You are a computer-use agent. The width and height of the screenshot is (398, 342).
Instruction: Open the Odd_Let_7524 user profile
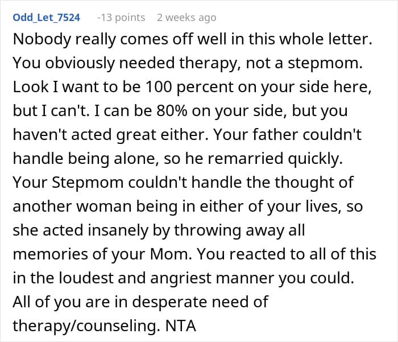pos(45,17)
